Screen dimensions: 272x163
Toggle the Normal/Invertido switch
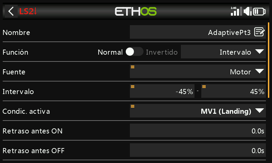click(x=134, y=52)
